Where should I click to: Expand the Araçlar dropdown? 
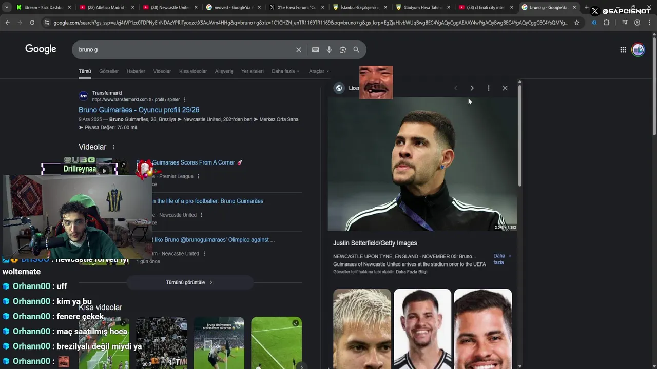pyautogui.click(x=319, y=71)
